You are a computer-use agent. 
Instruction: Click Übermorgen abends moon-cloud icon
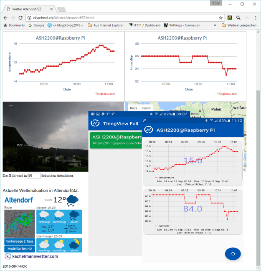click(x=74, y=244)
